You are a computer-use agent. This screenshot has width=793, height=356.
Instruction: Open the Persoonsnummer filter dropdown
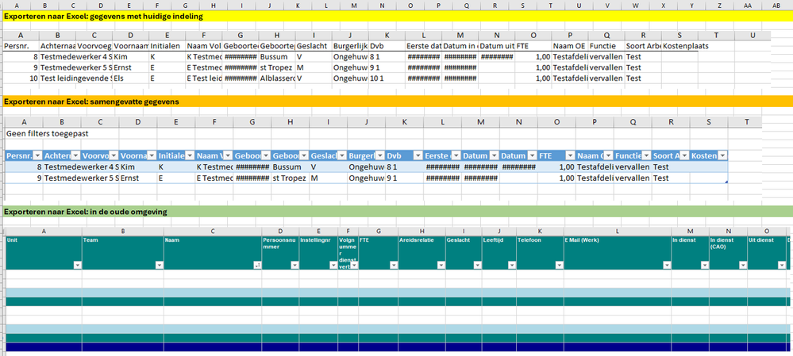(x=294, y=265)
